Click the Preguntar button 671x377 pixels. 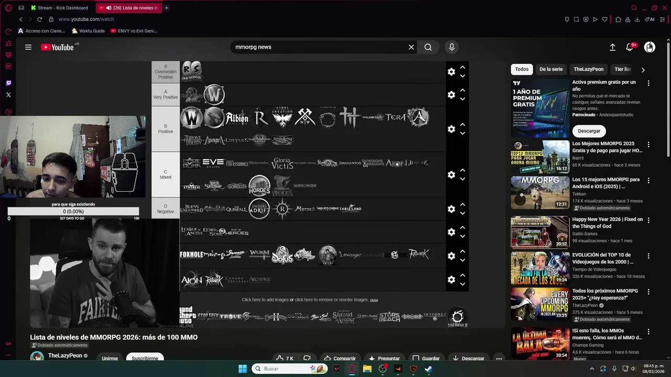384,359
